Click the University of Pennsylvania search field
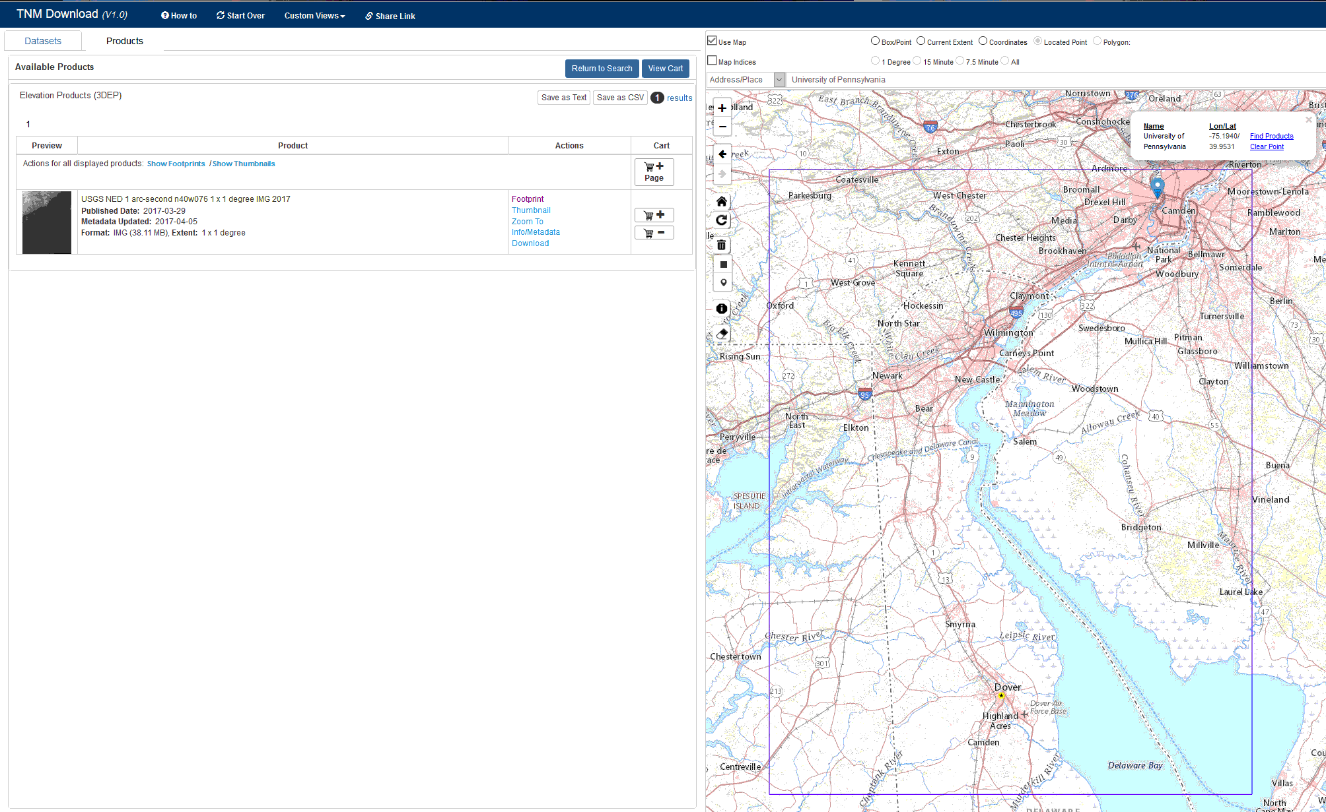 tap(991, 80)
